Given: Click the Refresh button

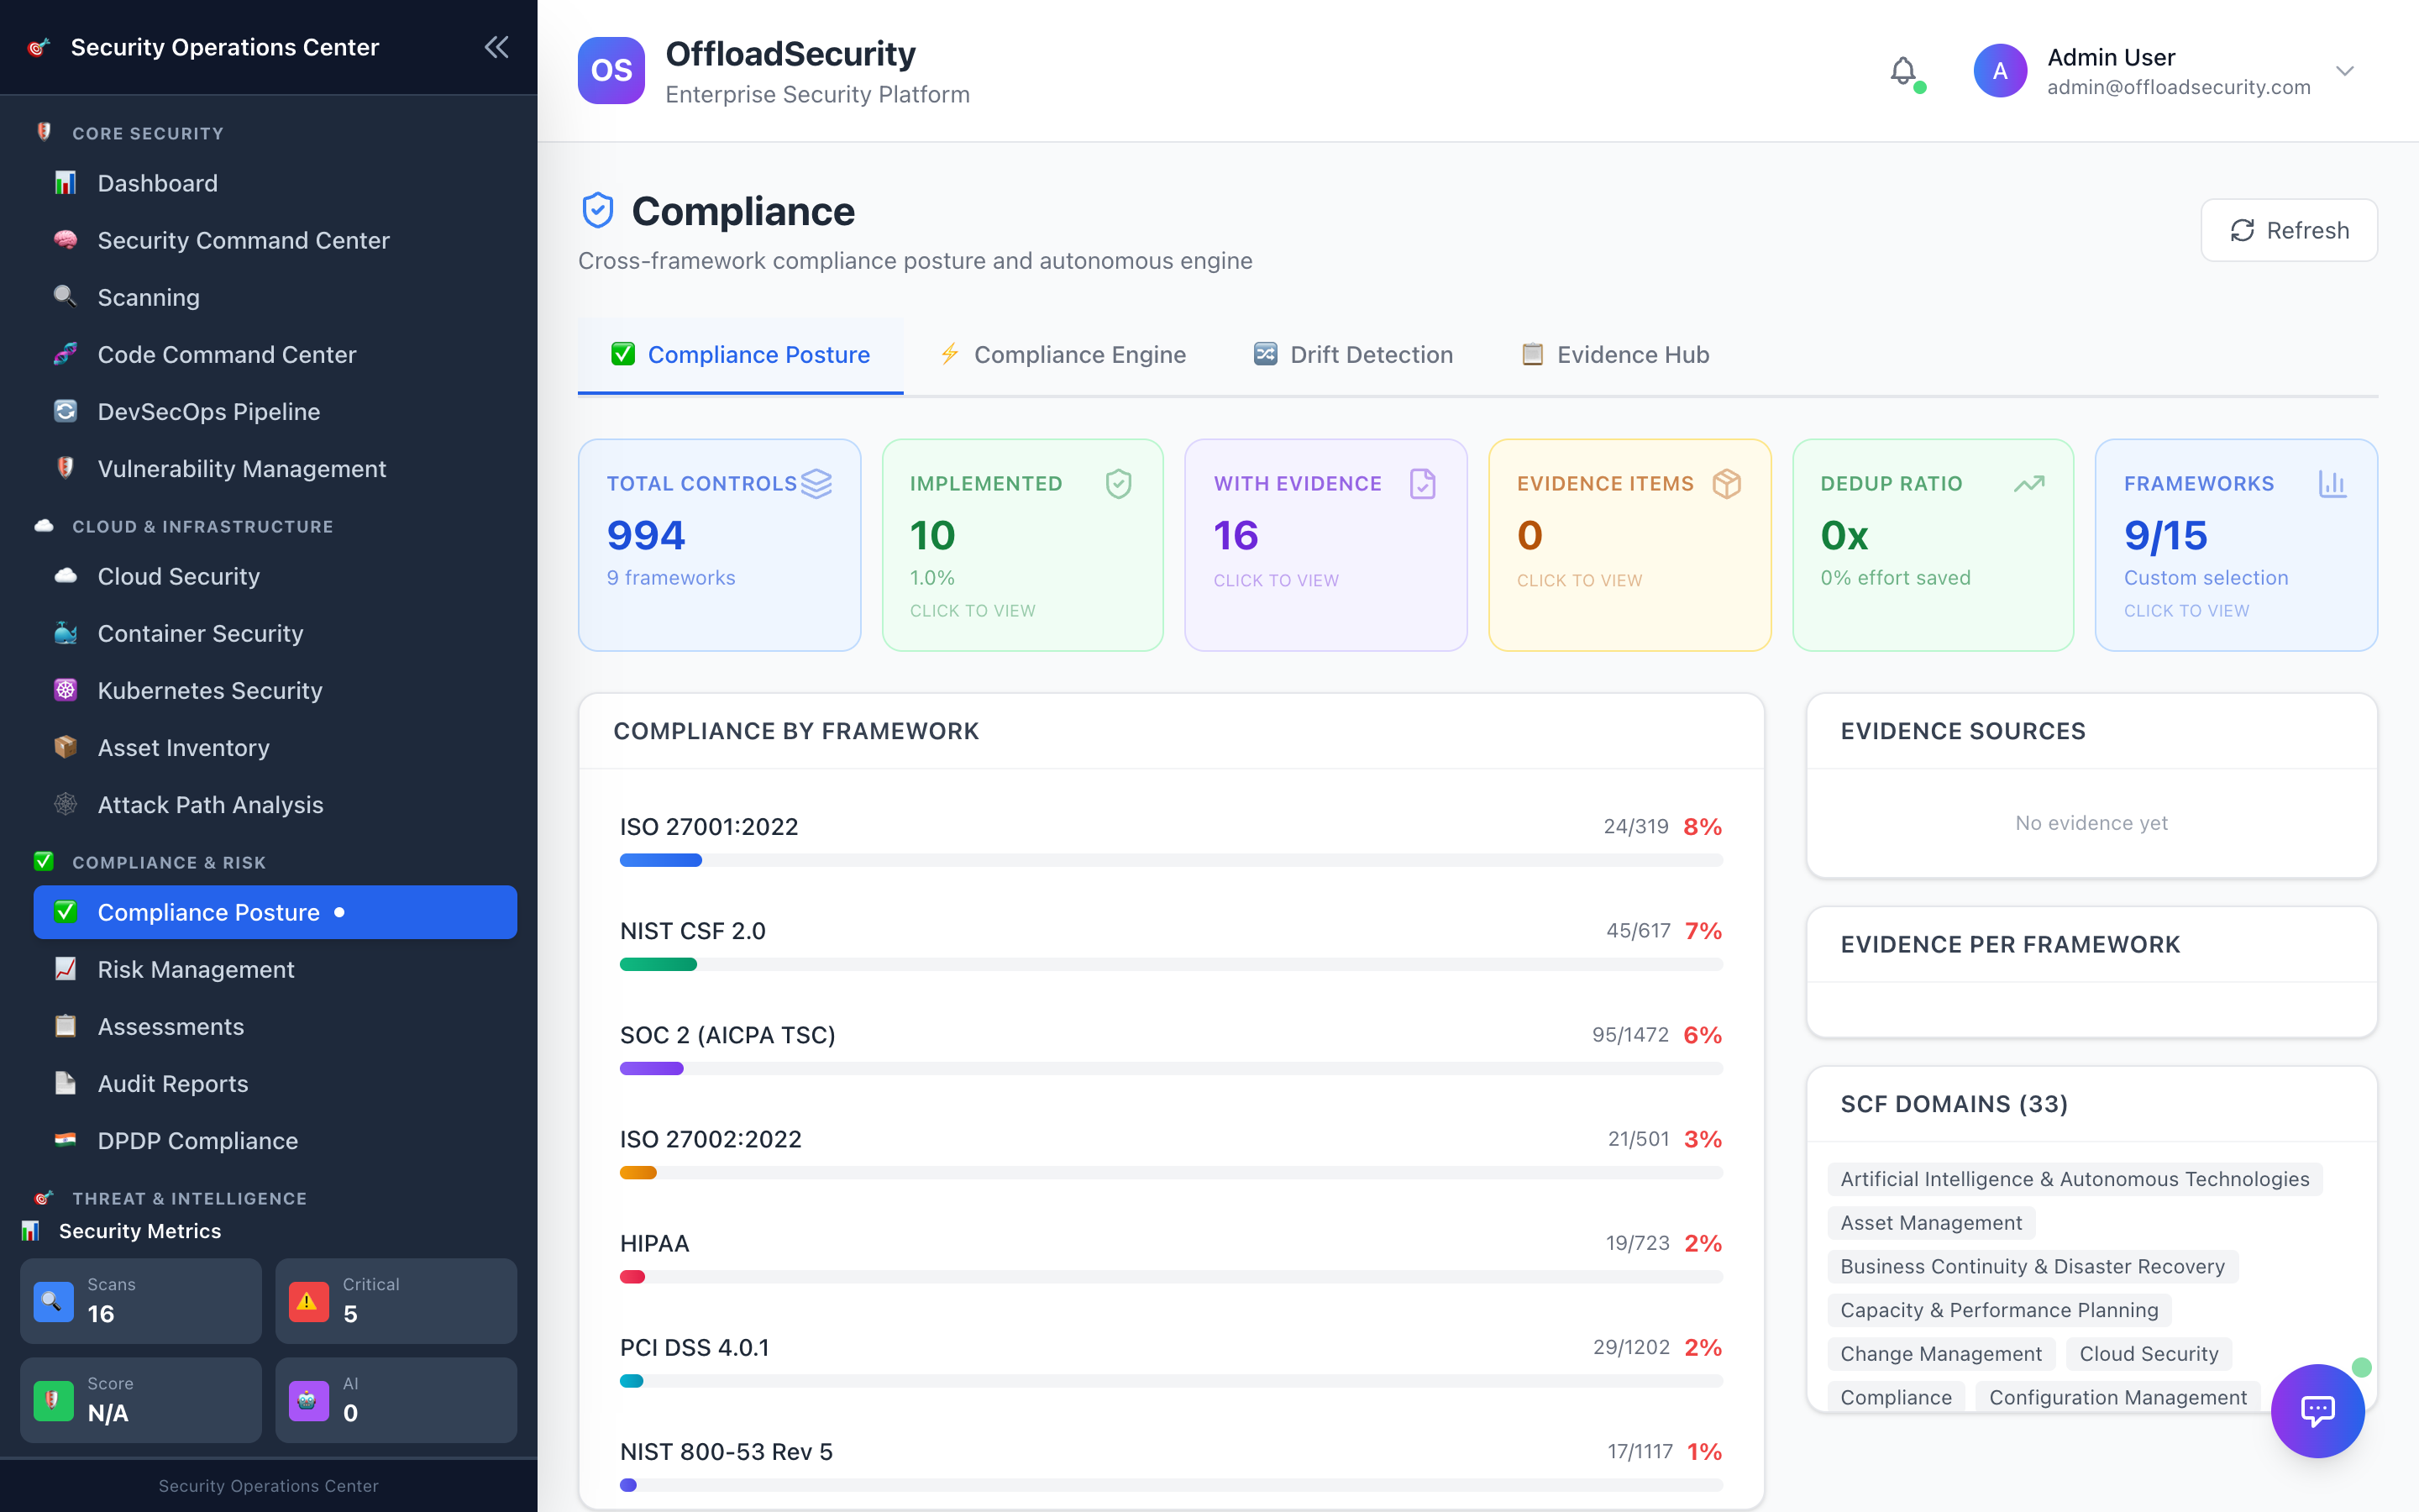Looking at the screenshot, I should coord(2289,230).
